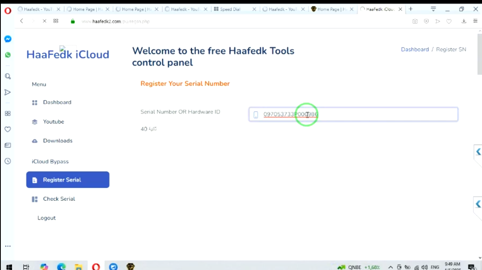Click the Opera icon on the taskbar
The image size is (482, 270).
[x=96, y=266]
